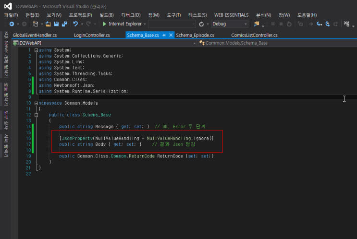Open the D2WebAPI project scope dropdown
The image size is (357, 239).
[104, 43]
